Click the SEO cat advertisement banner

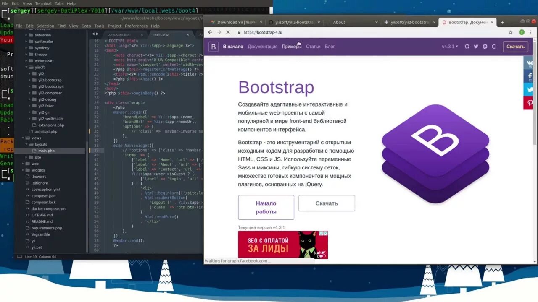(x=283, y=245)
